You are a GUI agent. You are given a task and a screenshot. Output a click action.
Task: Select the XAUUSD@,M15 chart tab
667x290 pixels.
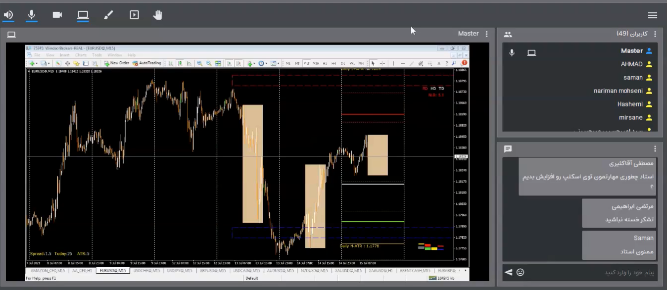click(348, 271)
